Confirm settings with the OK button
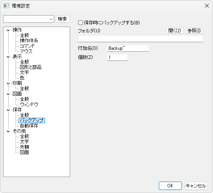Viewport: 213px width, 193px height. [170, 186]
